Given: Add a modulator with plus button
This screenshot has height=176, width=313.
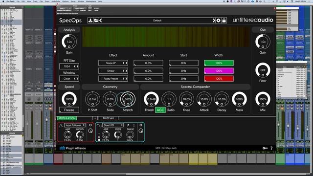Looking at the screenshot, I should tap(95, 118).
